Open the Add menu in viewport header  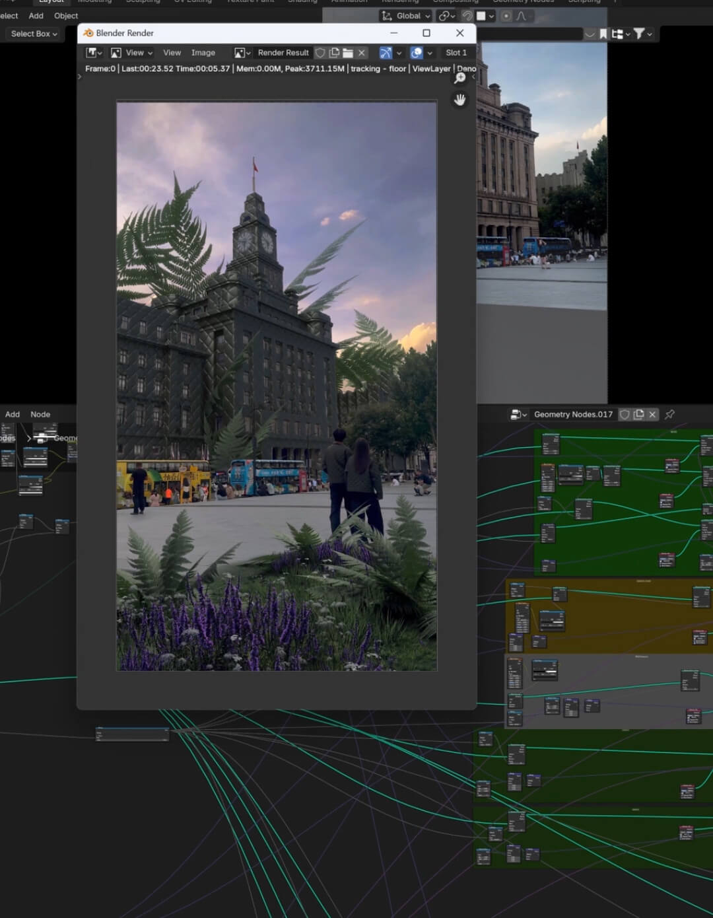(36, 16)
